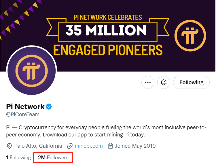Click the Palo Alto, California location text
The height and width of the screenshot is (165, 216).
point(38,146)
